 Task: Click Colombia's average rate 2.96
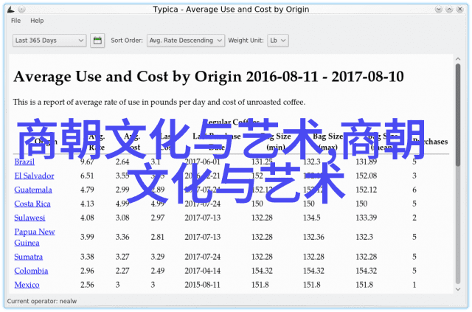87,271
